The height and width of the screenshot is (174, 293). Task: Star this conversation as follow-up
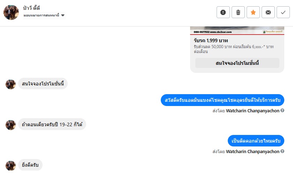tap(253, 12)
